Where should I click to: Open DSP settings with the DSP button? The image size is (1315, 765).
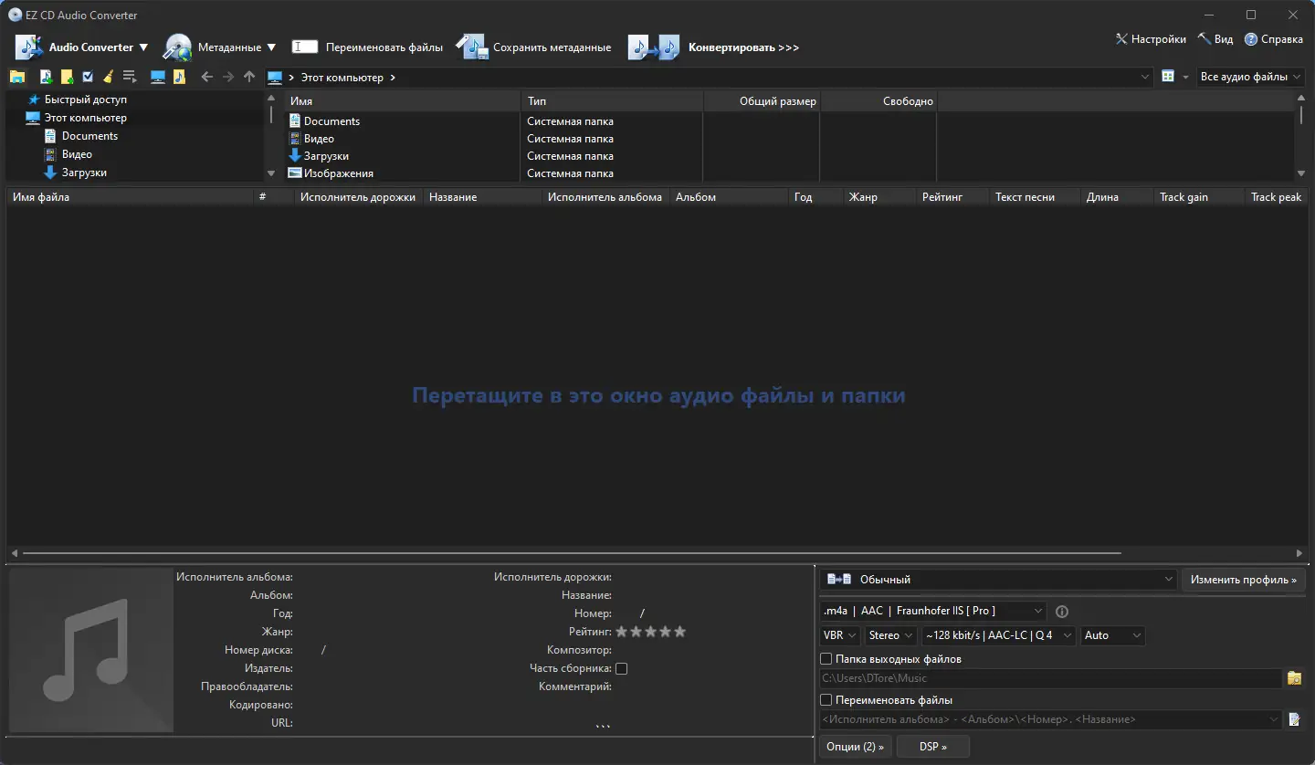click(932, 746)
